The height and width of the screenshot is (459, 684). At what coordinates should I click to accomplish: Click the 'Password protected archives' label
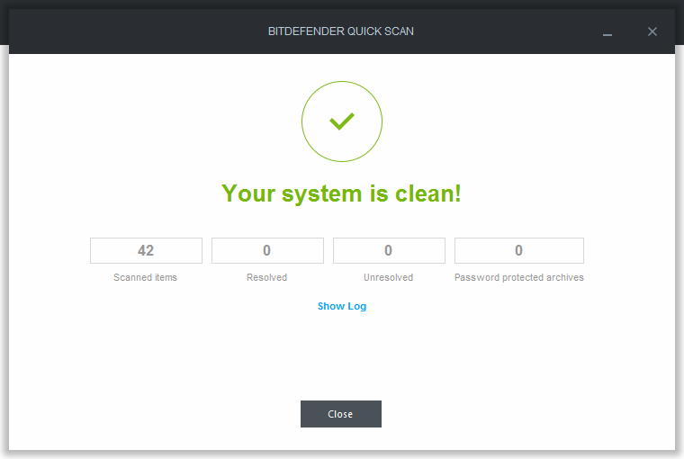519,277
